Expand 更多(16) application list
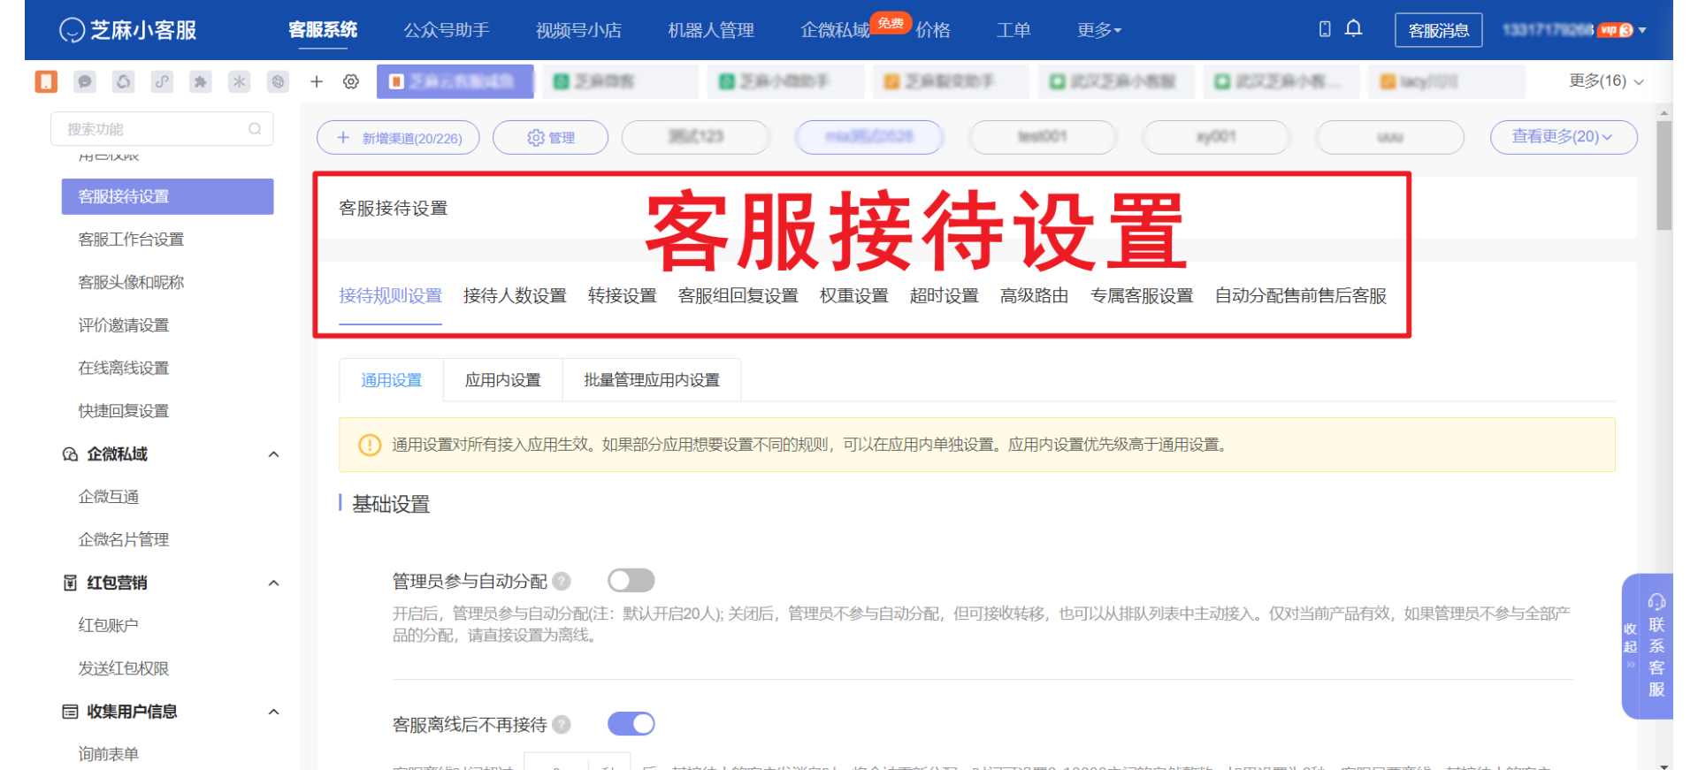Viewport: 1698px width, 770px height. (1606, 80)
